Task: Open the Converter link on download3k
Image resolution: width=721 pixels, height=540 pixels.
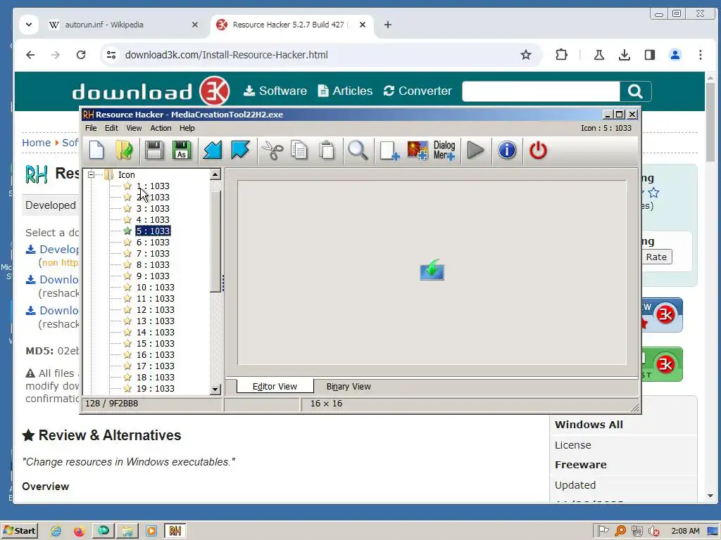Action: click(418, 91)
